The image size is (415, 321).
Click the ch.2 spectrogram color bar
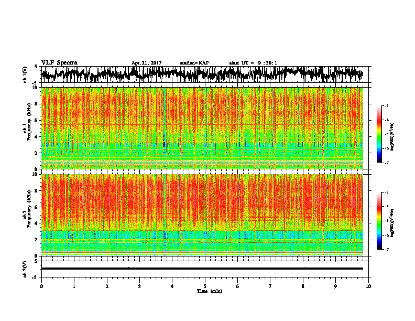(379, 221)
